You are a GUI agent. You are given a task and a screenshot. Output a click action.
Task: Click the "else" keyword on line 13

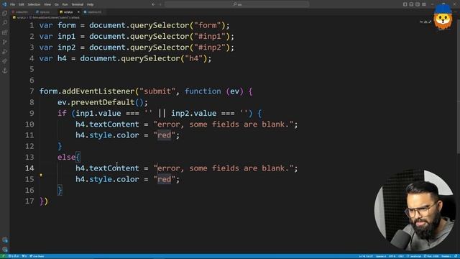pos(67,157)
